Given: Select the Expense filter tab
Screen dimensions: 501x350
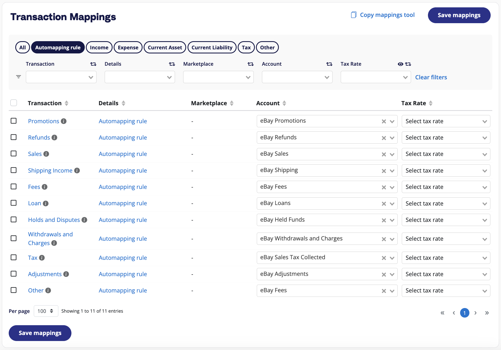Looking at the screenshot, I should pyautogui.click(x=128, y=47).
